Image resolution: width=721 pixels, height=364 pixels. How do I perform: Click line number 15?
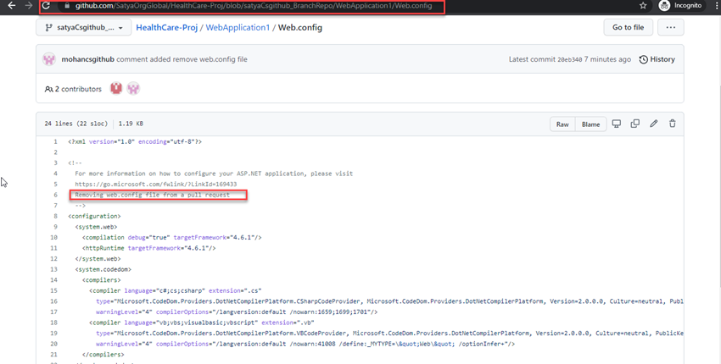[x=54, y=291]
